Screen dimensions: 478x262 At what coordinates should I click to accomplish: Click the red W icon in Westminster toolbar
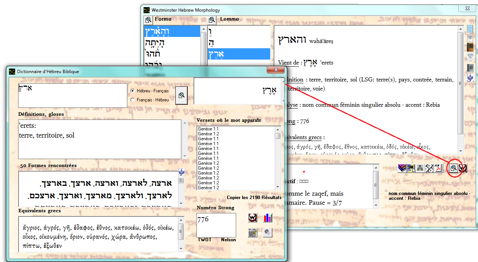click(462, 169)
